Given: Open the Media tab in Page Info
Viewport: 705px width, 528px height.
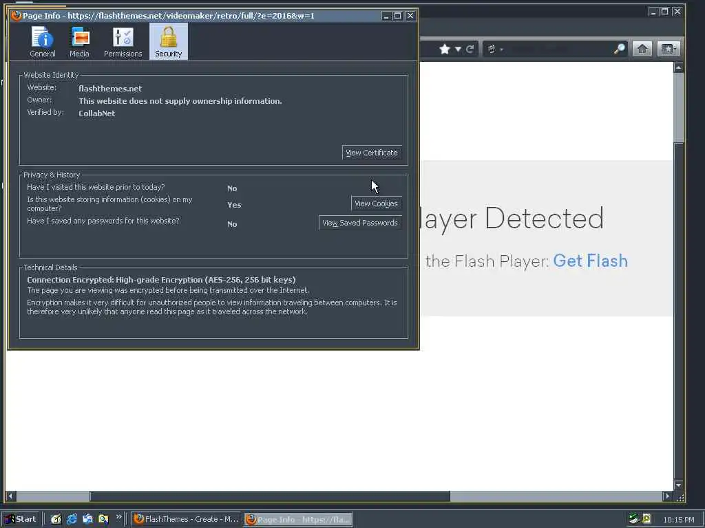Looking at the screenshot, I should (x=80, y=42).
